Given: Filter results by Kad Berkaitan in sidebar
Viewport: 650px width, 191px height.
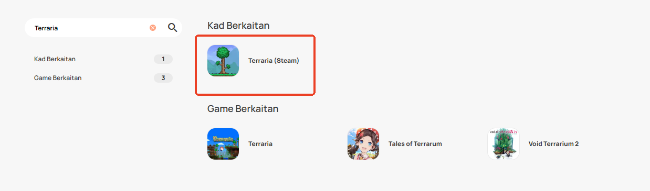Looking at the screenshot, I should [103, 59].
